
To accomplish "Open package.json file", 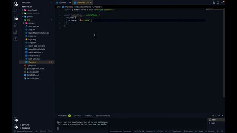I will [x=33, y=72].
